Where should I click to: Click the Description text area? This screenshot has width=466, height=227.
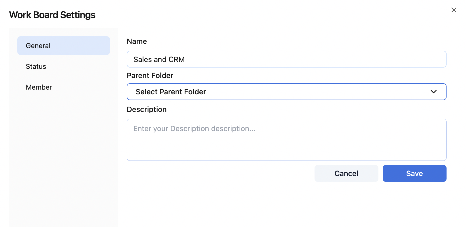[x=286, y=140]
